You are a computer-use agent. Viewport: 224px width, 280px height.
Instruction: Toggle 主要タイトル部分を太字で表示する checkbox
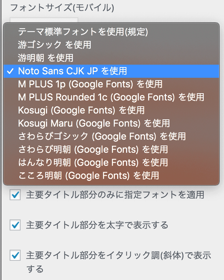click(x=15, y=225)
